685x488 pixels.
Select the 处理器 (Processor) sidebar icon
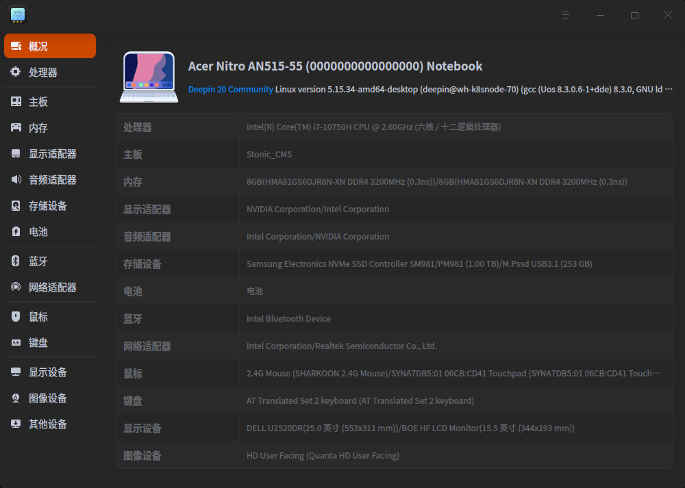coord(16,72)
